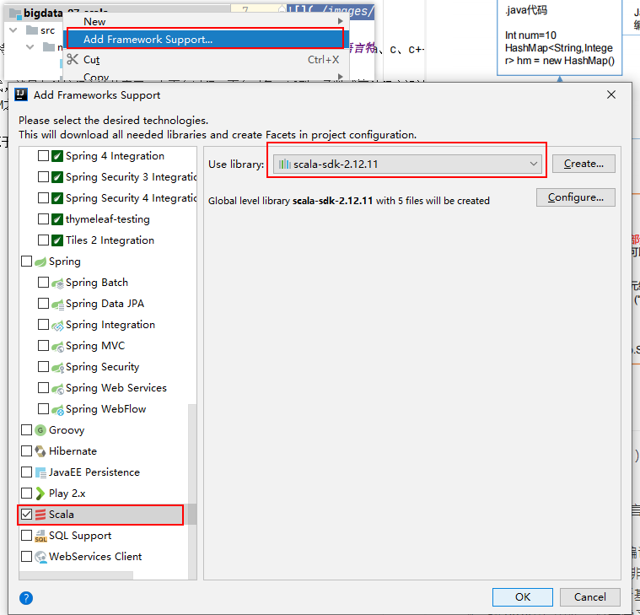
Task: Tick the thymeleaf-testing checkbox
Action: 43,219
